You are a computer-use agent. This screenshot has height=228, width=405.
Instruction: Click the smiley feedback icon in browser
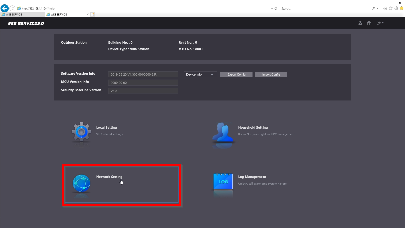click(401, 8)
